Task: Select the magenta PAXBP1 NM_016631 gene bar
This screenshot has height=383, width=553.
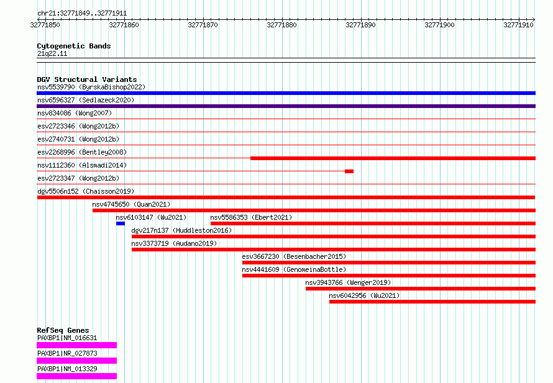Action: [76, 345]
